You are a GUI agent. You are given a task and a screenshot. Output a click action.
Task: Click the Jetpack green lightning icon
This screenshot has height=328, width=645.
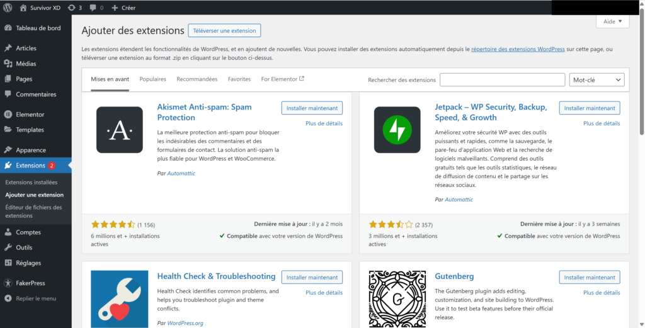click(397, 130)
